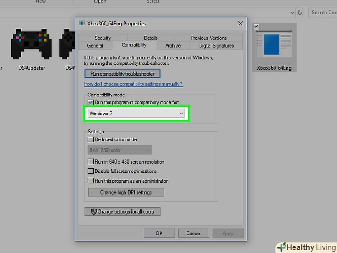This screenshot has height=253, width=337.
Task: Check Disable fullscreen optimizations
Action: 91,171
